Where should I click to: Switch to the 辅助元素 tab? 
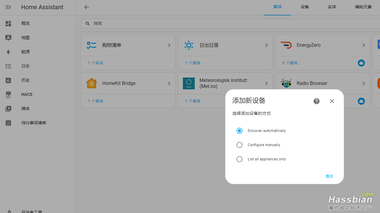(363, 7)
